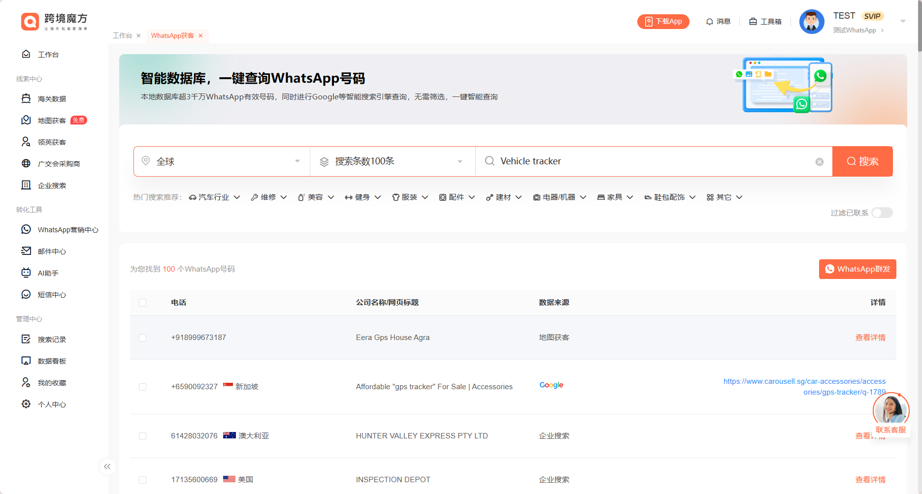Toggle the 过滤已联系 switch
922x494 pixels.
[882, 213]
